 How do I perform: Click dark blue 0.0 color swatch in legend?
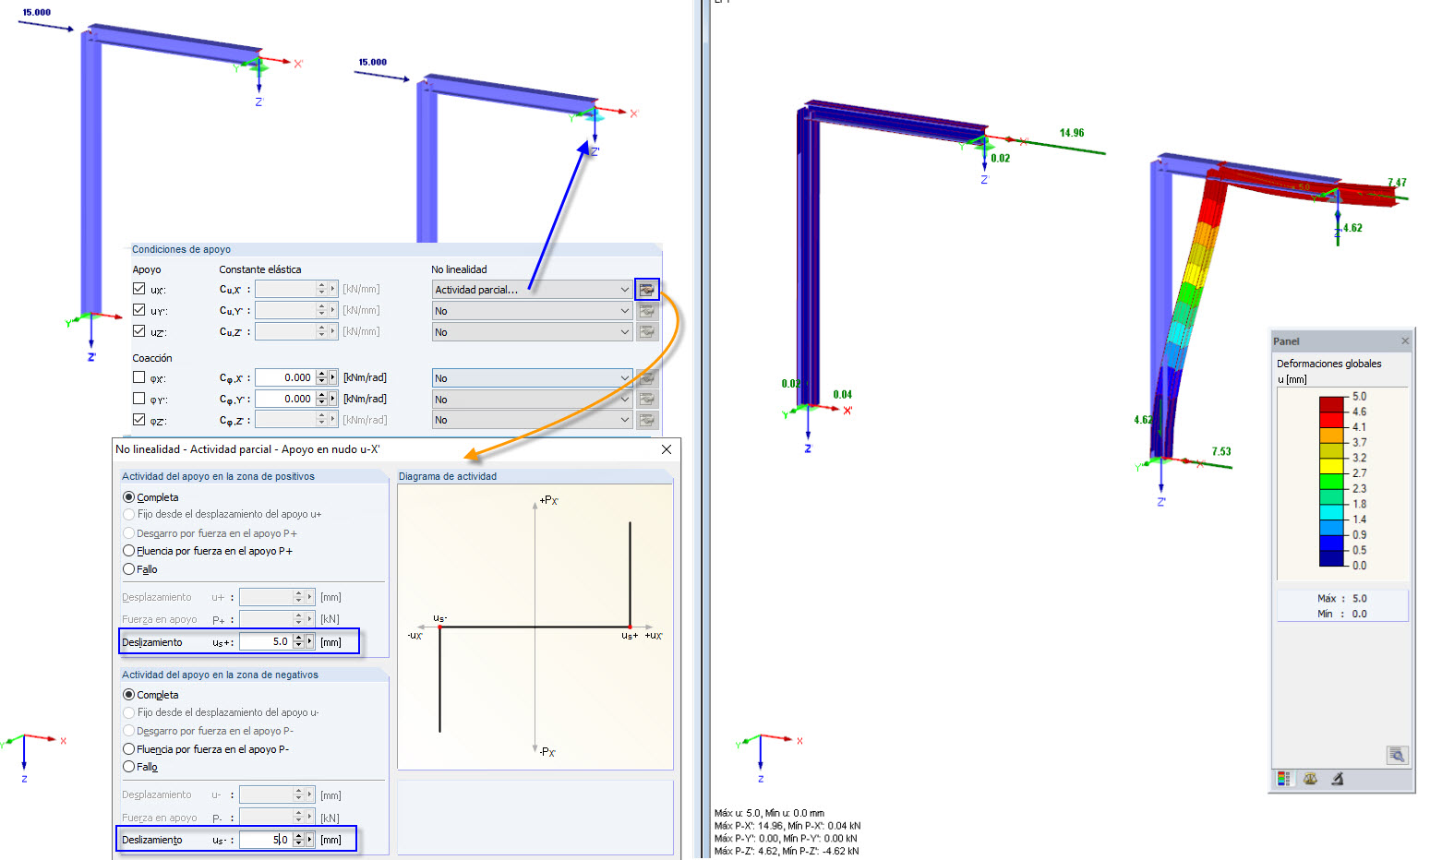1331,558
